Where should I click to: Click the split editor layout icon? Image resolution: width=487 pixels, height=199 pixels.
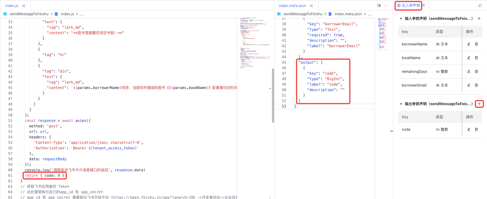coord(379,5)
